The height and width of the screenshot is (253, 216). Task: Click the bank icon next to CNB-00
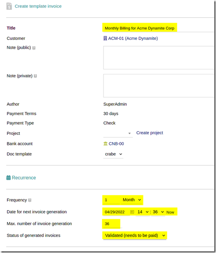105,143
